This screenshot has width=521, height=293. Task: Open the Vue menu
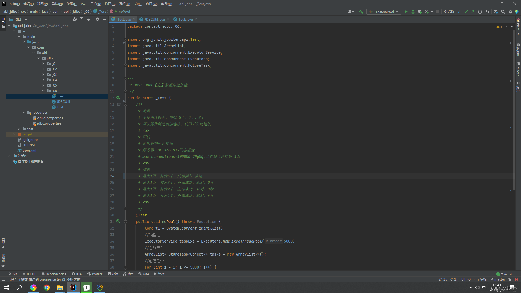84,4
